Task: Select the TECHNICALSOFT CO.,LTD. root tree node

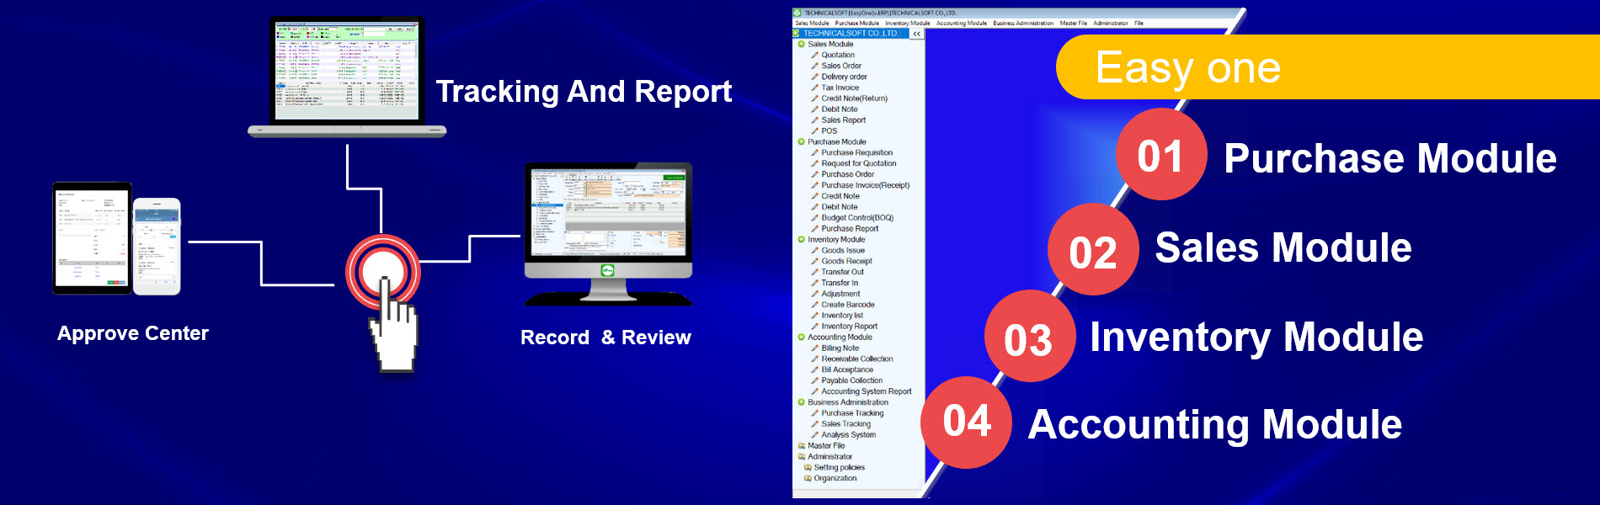Action: pyautogui.click(x=851, y=34)
